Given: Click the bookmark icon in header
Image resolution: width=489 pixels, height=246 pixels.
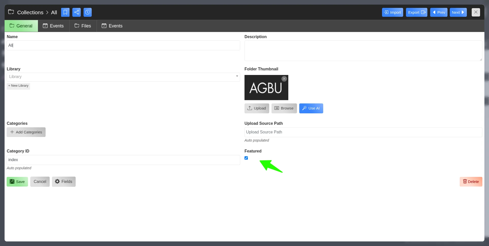Looking at the screenshot, I should click(x=65, y=12).
